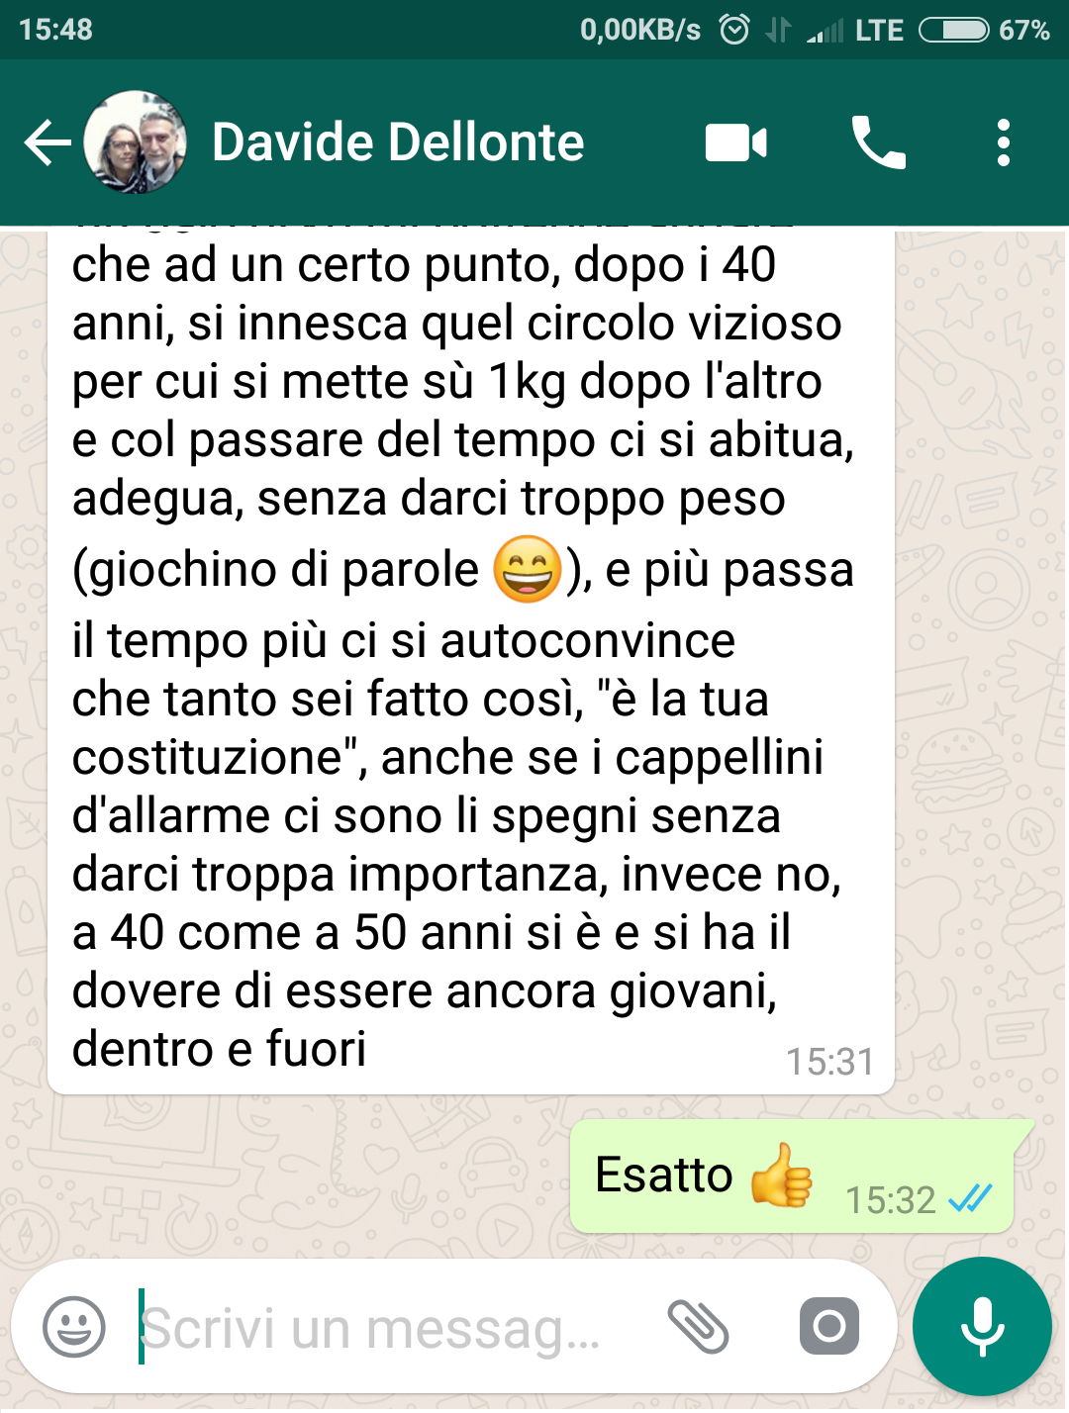Open the three-dot overflow menu

tap(1004, 142)
